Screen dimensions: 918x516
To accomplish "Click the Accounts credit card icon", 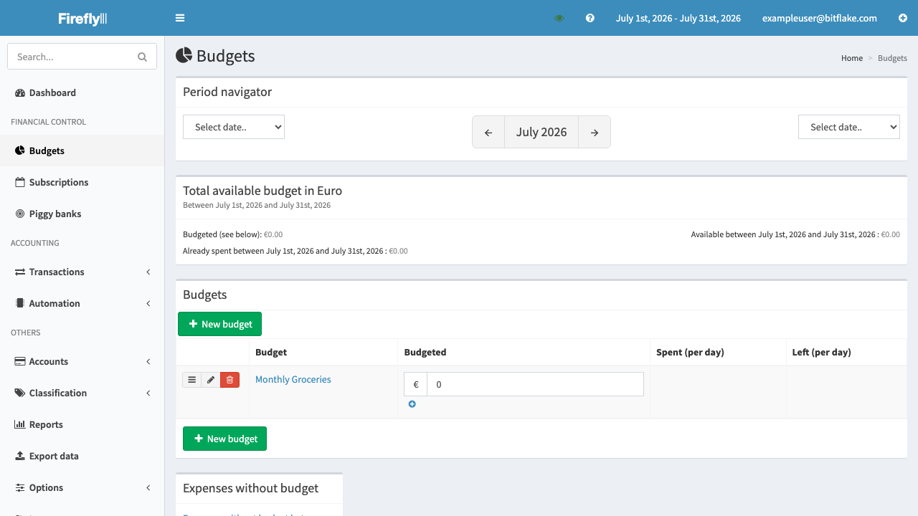I will click(x=20, y=361).
